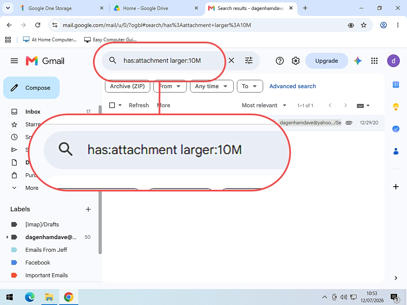Click Upgrade button
This screenshot has width=407, height=305.
(x=327, y=61)
